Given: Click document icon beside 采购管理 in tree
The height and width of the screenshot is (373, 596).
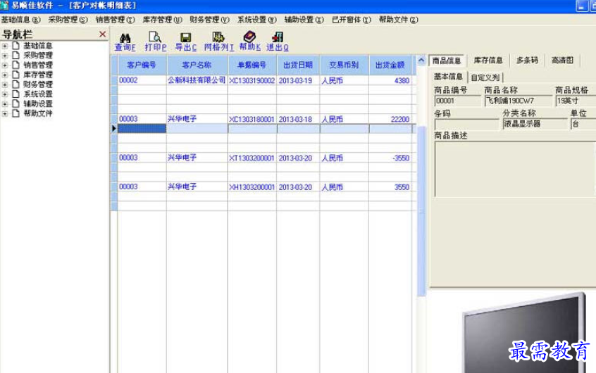Looking at the screenshot, I should (x=16, y=56).
